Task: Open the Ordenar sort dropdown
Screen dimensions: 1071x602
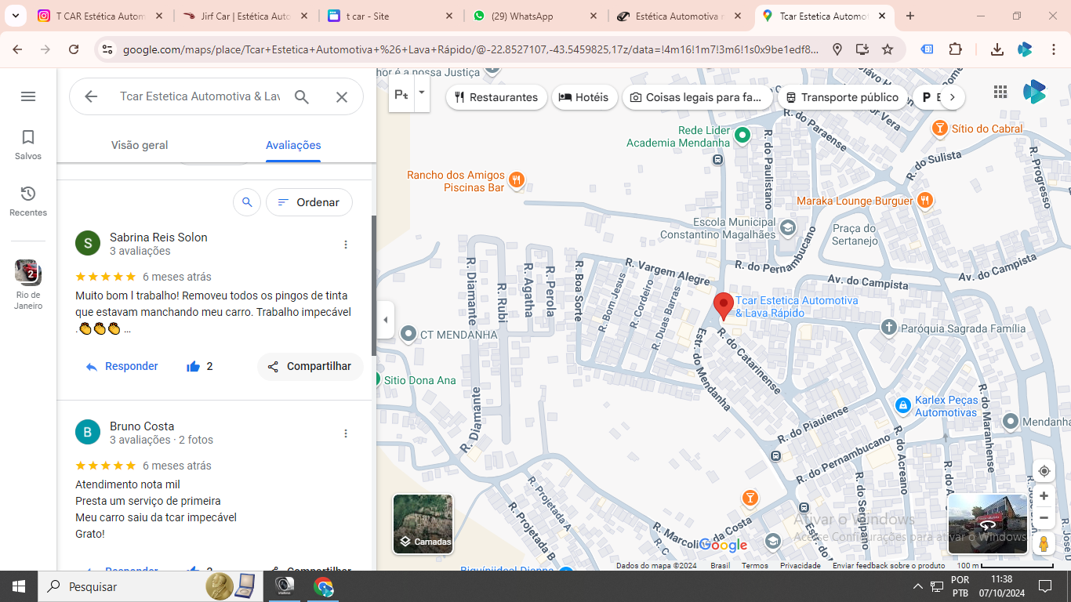Action: pyautogui.click(x=309, y=202)
